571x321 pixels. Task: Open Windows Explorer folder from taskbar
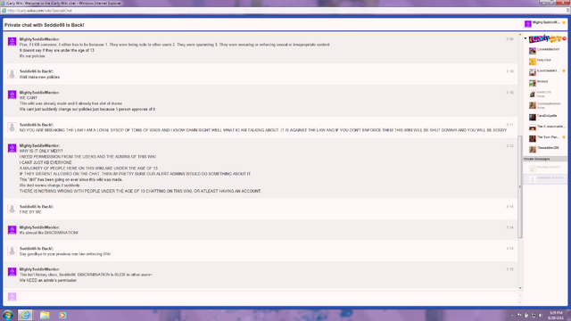[x=45, y=315]
